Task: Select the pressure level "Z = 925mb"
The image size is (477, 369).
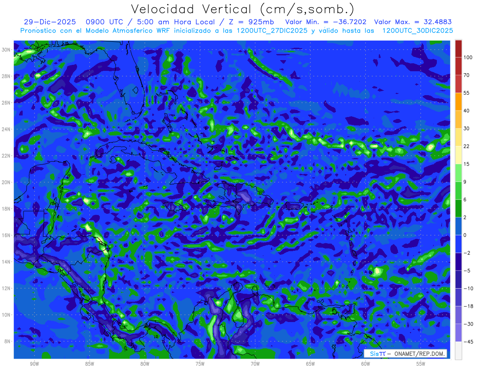Action: (x=250, y=22)
